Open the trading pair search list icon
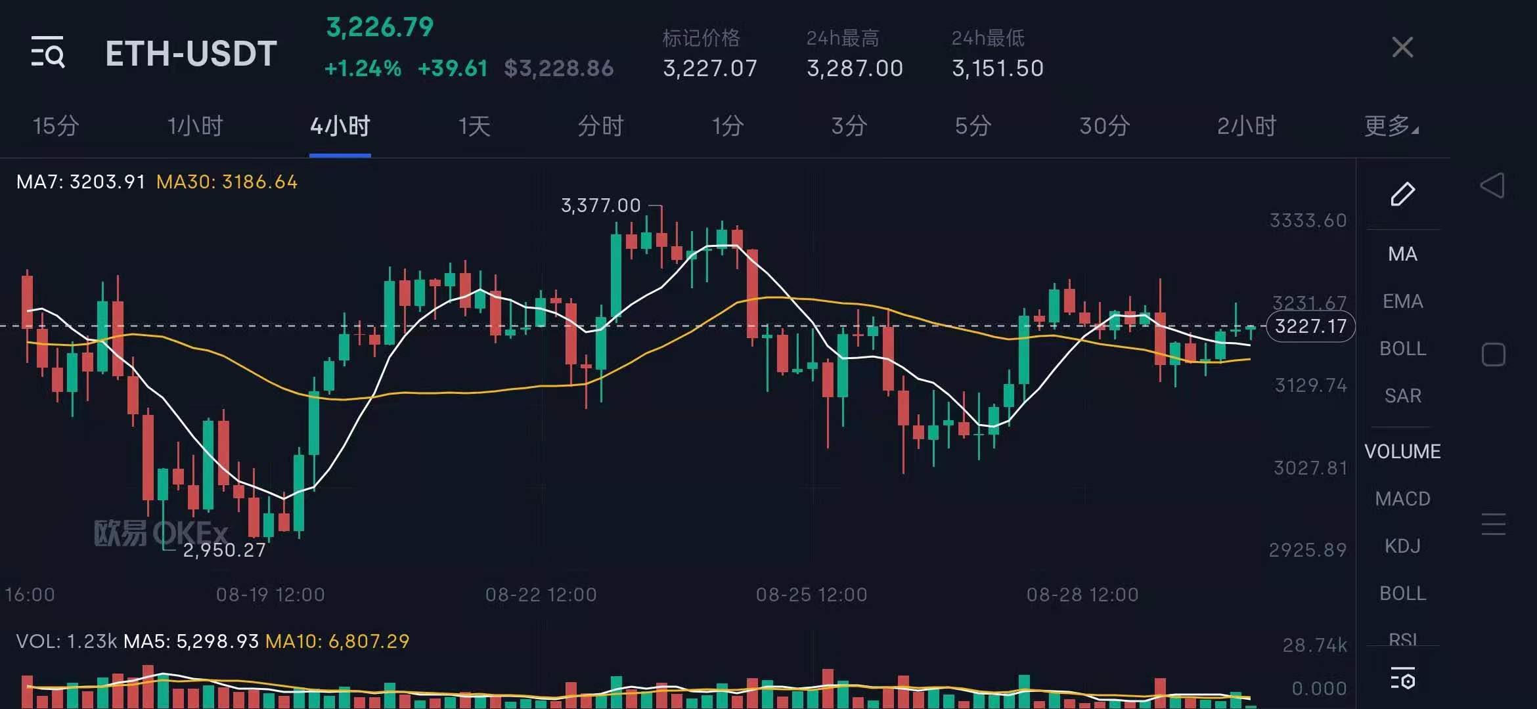Screen dimensions: 1537x709 (x=48, y=52)
